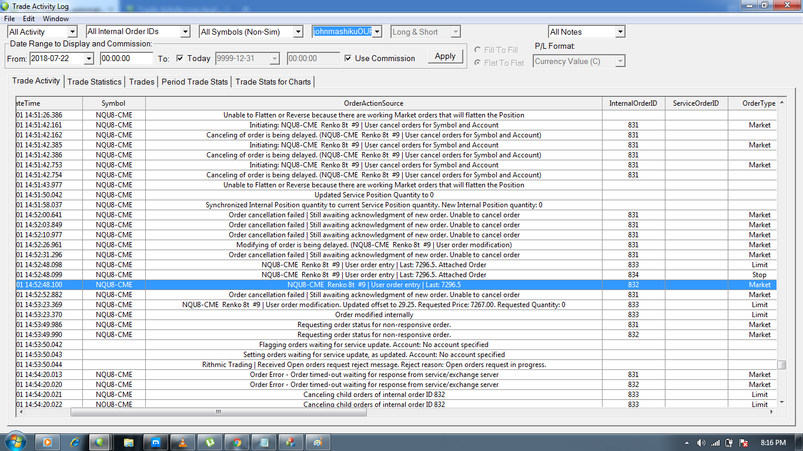Launch Windows Media Player from taskbar
803x451 pixels.
click(48, 442)
